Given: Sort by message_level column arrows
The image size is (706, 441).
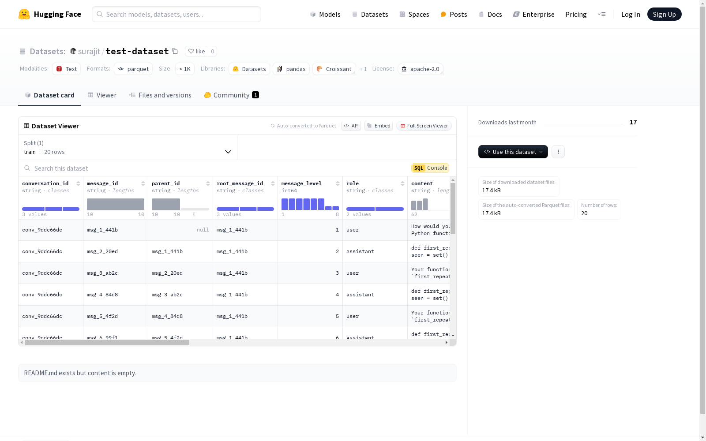Looking at the screenshot, I should [338, 183].
